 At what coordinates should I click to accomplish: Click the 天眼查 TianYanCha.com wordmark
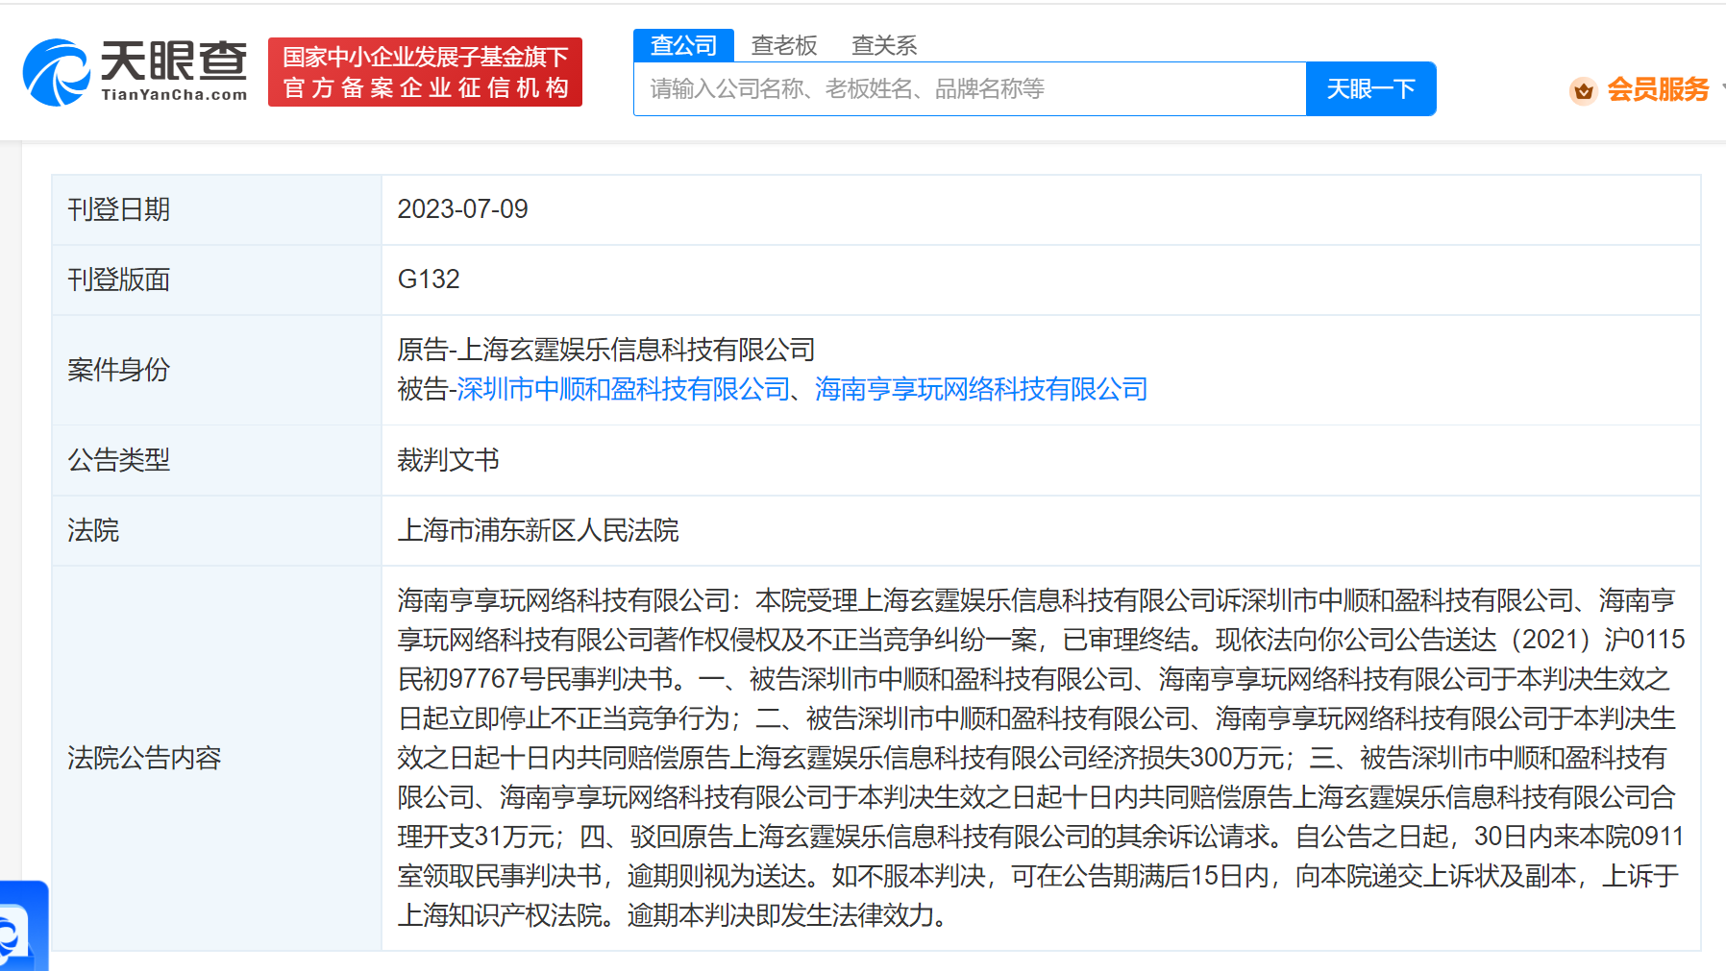174,71
